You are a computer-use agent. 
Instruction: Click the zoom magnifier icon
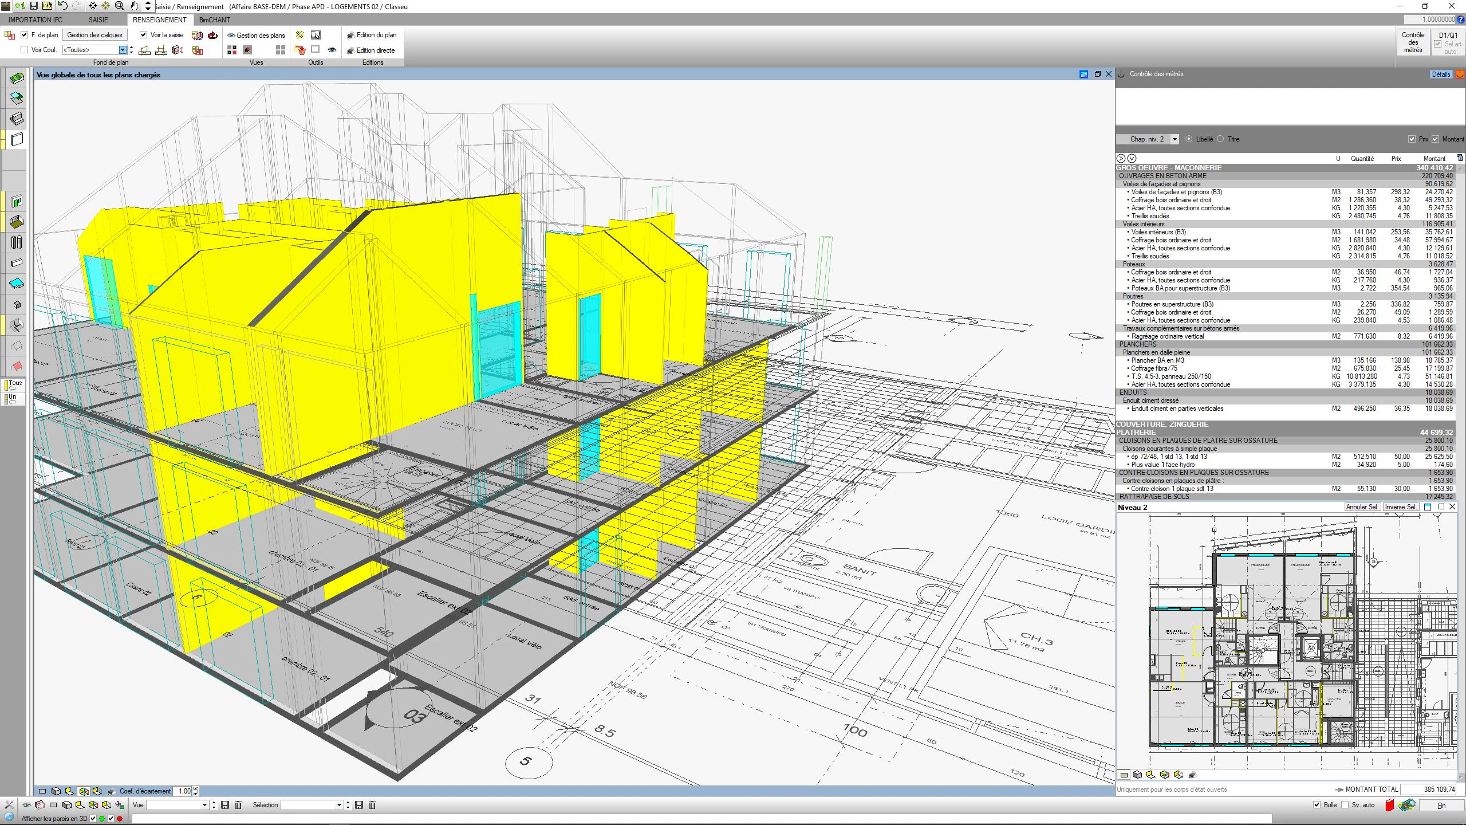point(120,6)
